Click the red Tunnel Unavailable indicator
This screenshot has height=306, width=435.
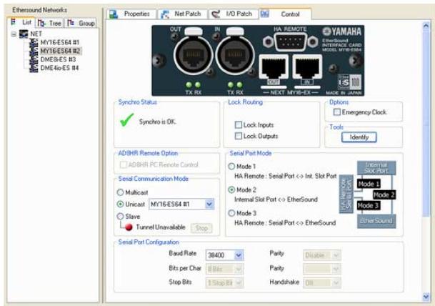[x=129, y=227]
